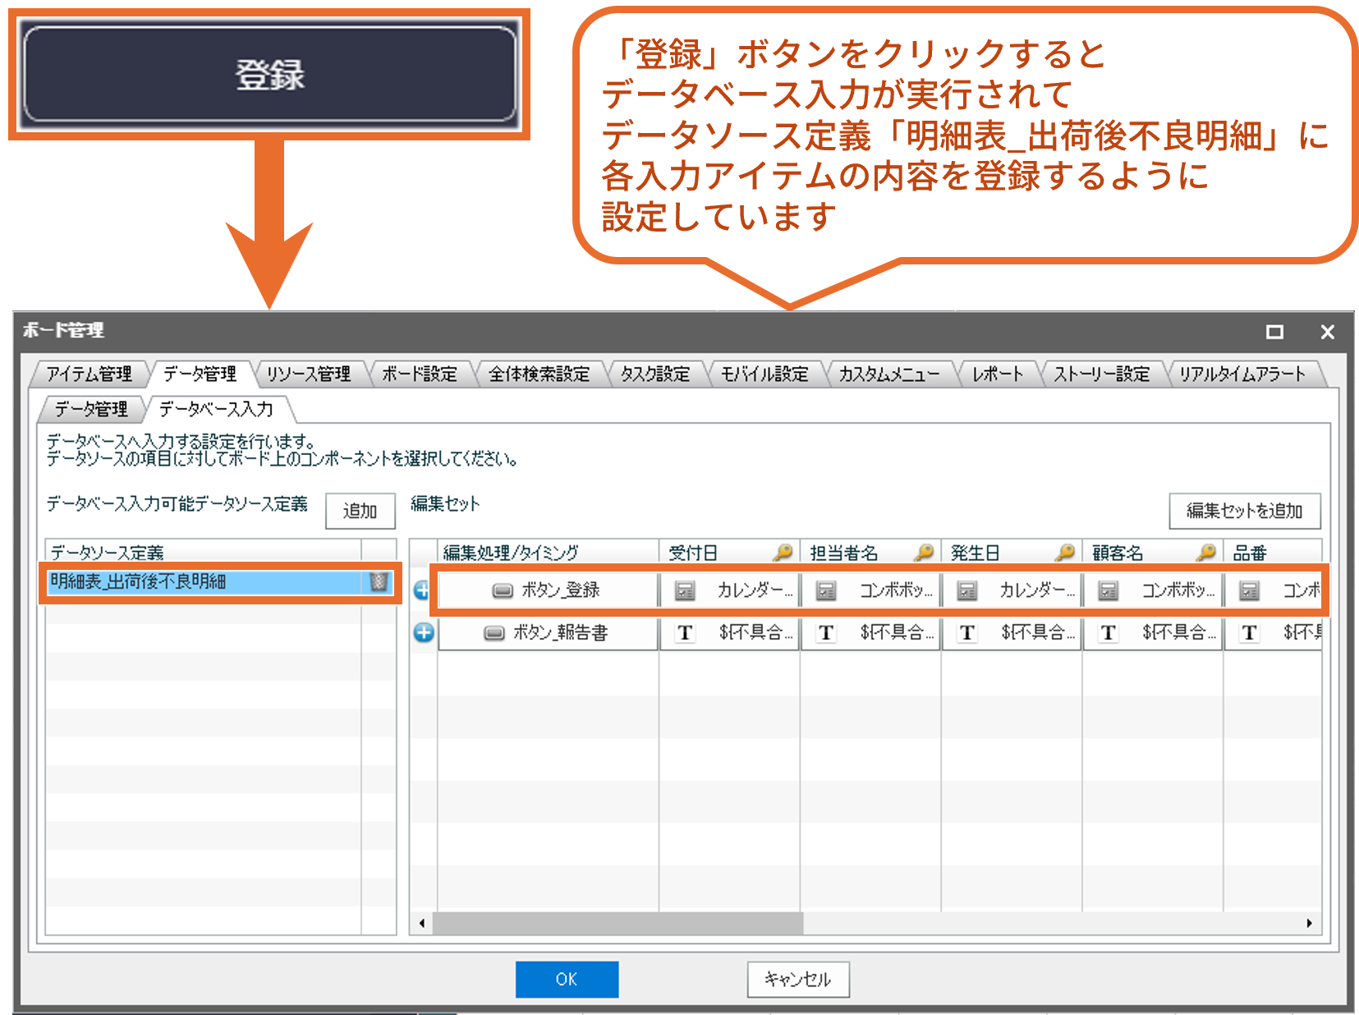Click the key icon in 顧客名 header

point(1205,553)
